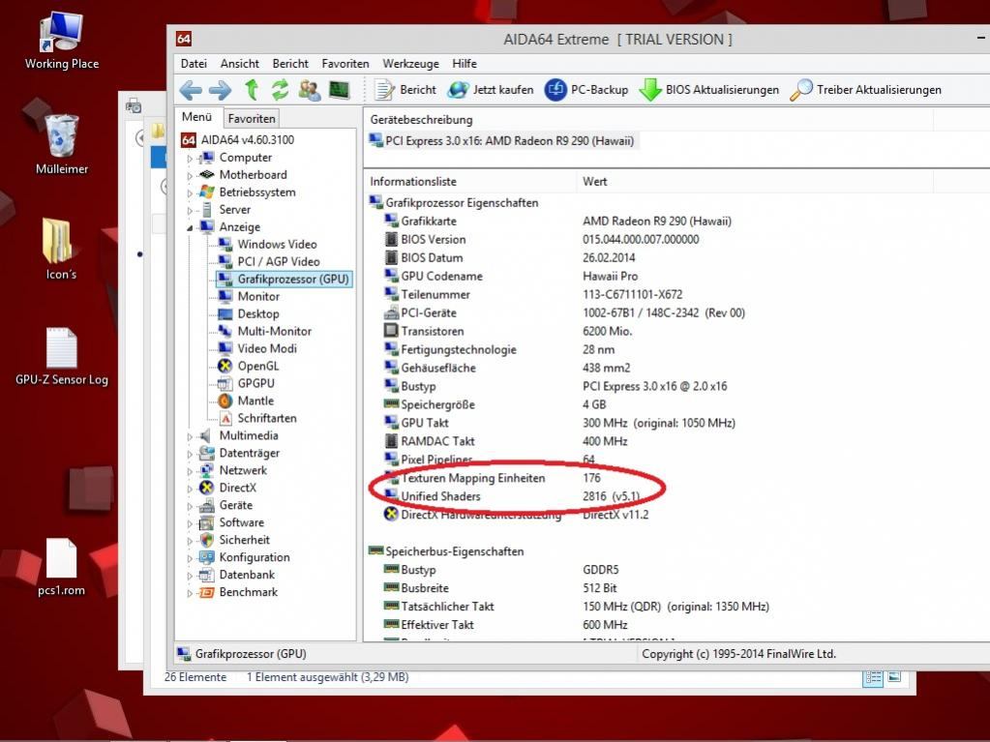Expand the Motherboard tree node

[190, 175]
